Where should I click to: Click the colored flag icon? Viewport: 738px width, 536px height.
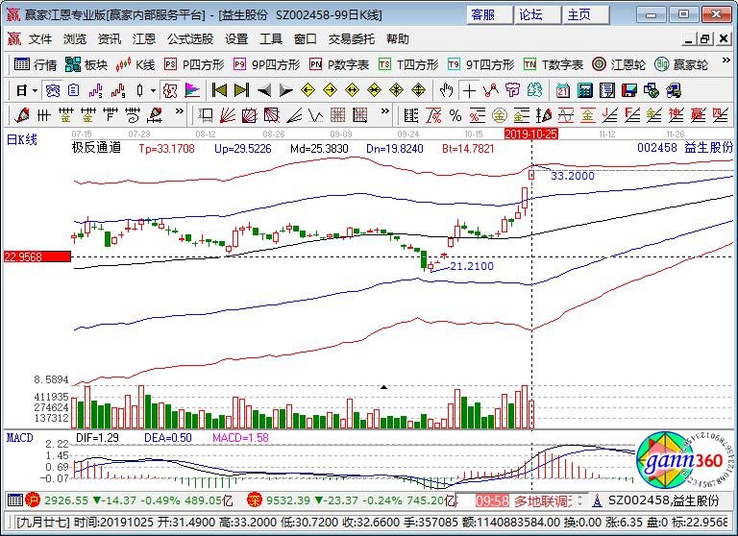[192, 90]
